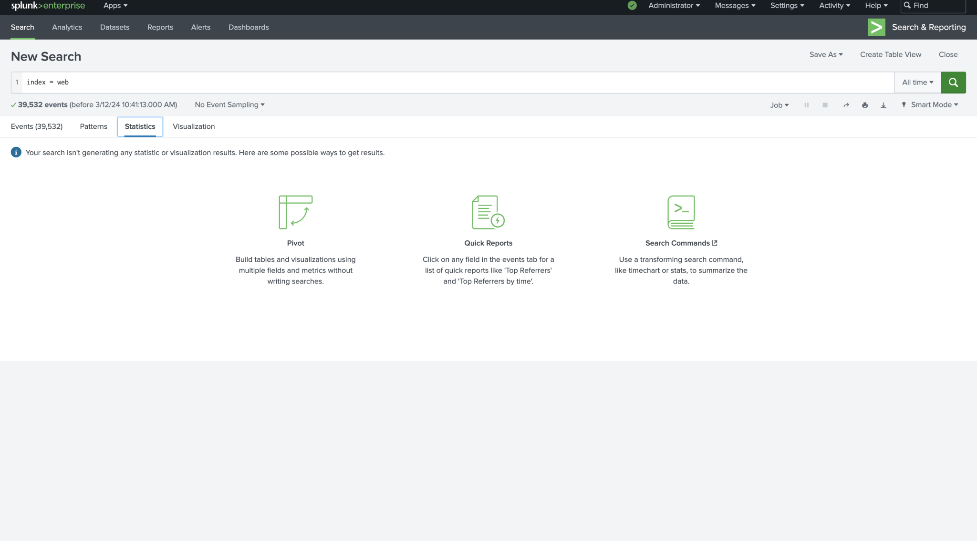Click the Splunk Search & Reporting app icon
977x541 pixels.
[876, 27]
